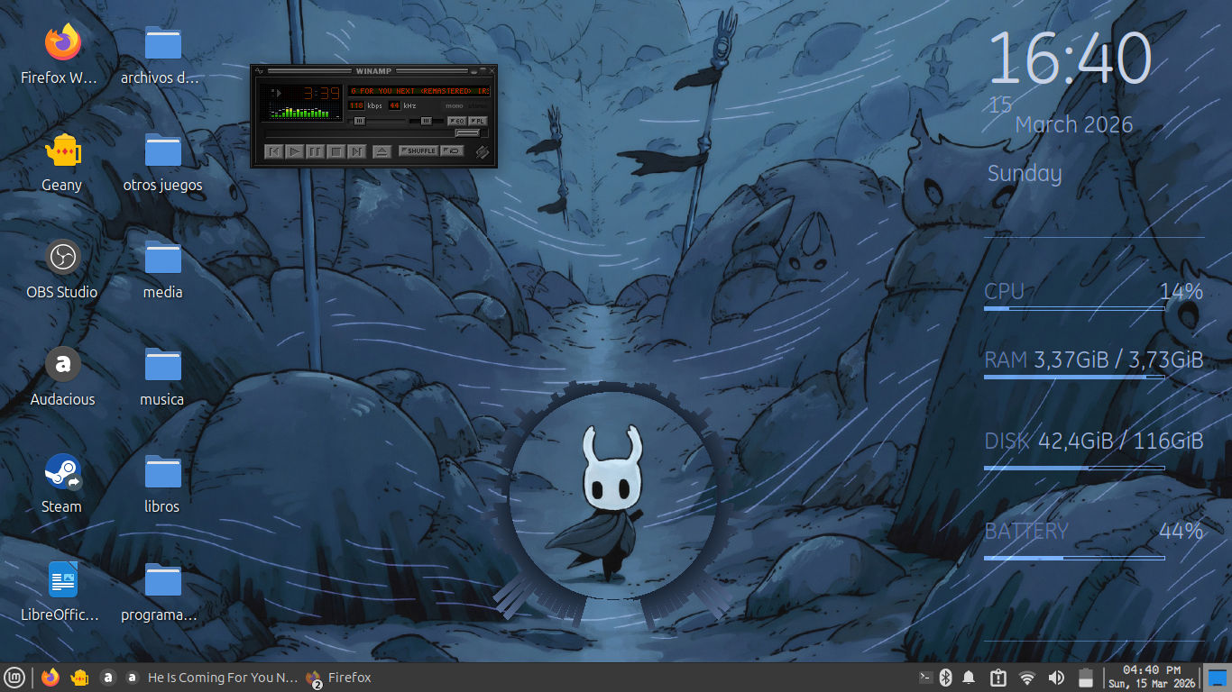Image resolution: width=1232 pixels, height=692 pixels.
Task: Click the clipboard exclamation tray icon
Action: pos(998,678)
